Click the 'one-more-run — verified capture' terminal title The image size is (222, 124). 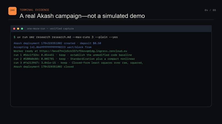point(50,28)
